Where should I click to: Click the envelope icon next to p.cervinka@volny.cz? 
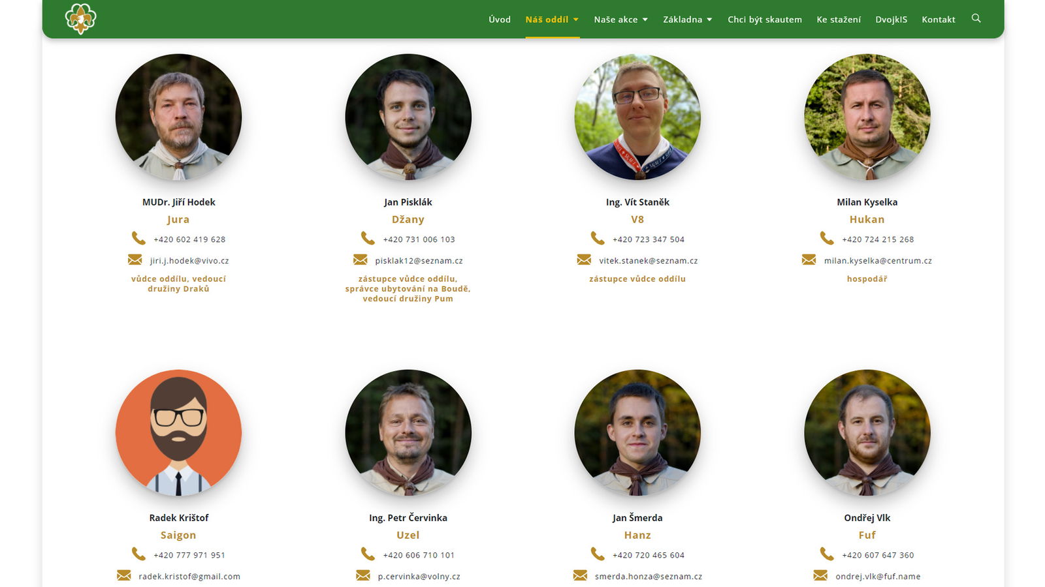coord(363,575)
